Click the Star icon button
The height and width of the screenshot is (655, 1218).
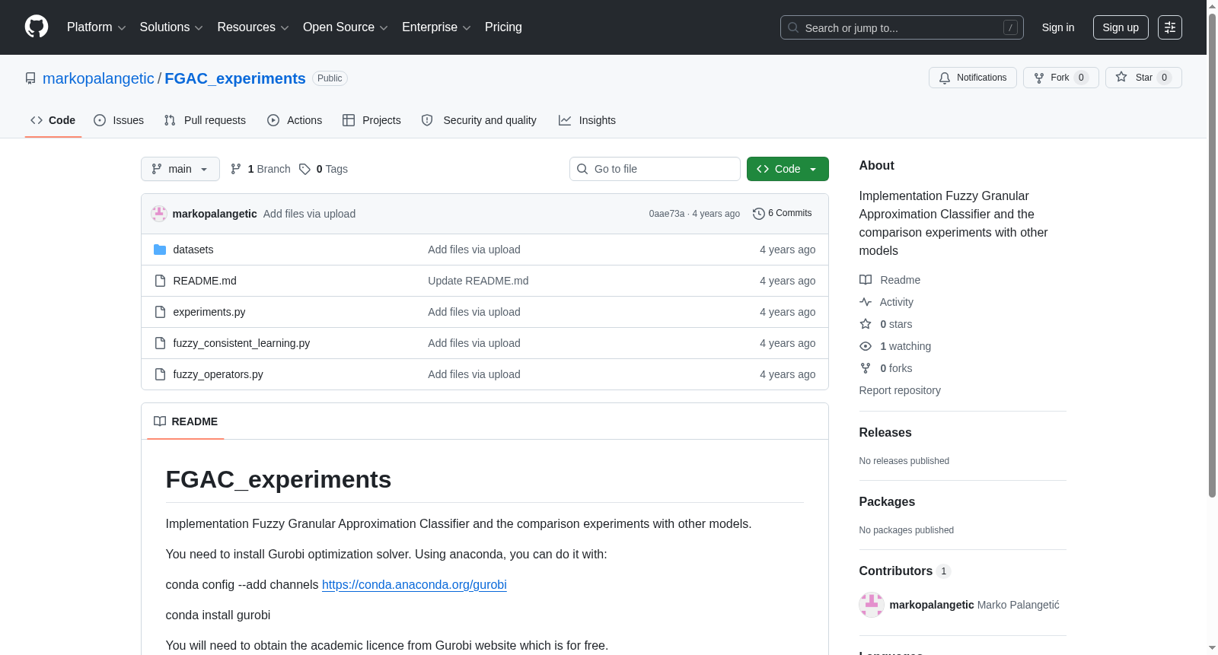(x=1121, y=77)
